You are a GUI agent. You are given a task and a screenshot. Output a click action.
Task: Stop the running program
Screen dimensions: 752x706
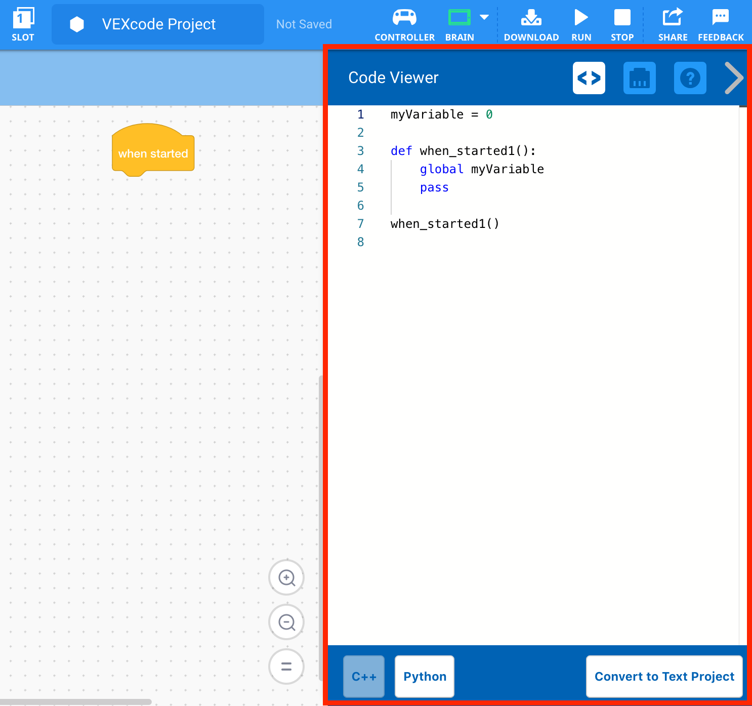(621, 22)
